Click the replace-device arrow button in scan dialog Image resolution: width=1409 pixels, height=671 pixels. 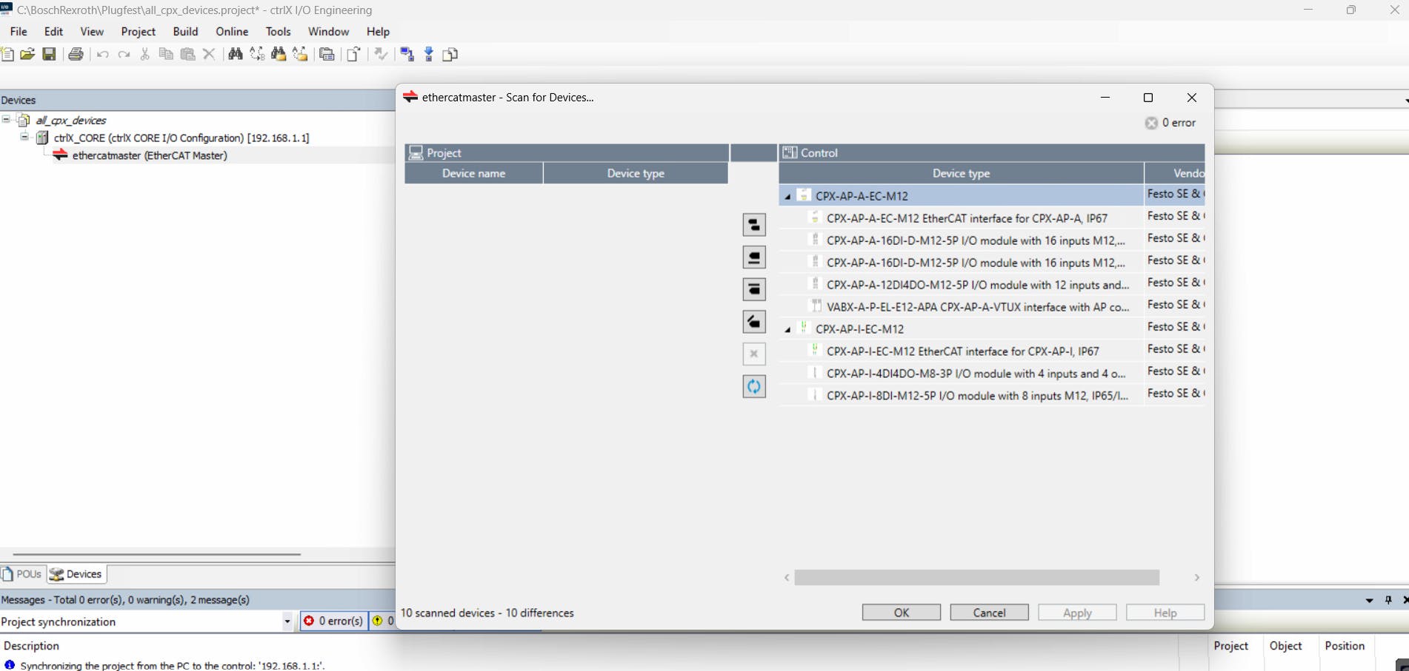(754, 322)
